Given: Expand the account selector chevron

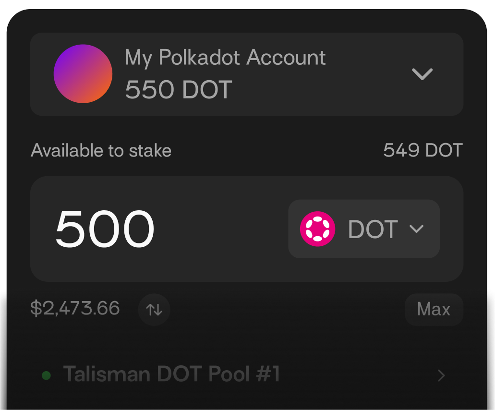Looking at the screenshot, I should pos(423,74).
